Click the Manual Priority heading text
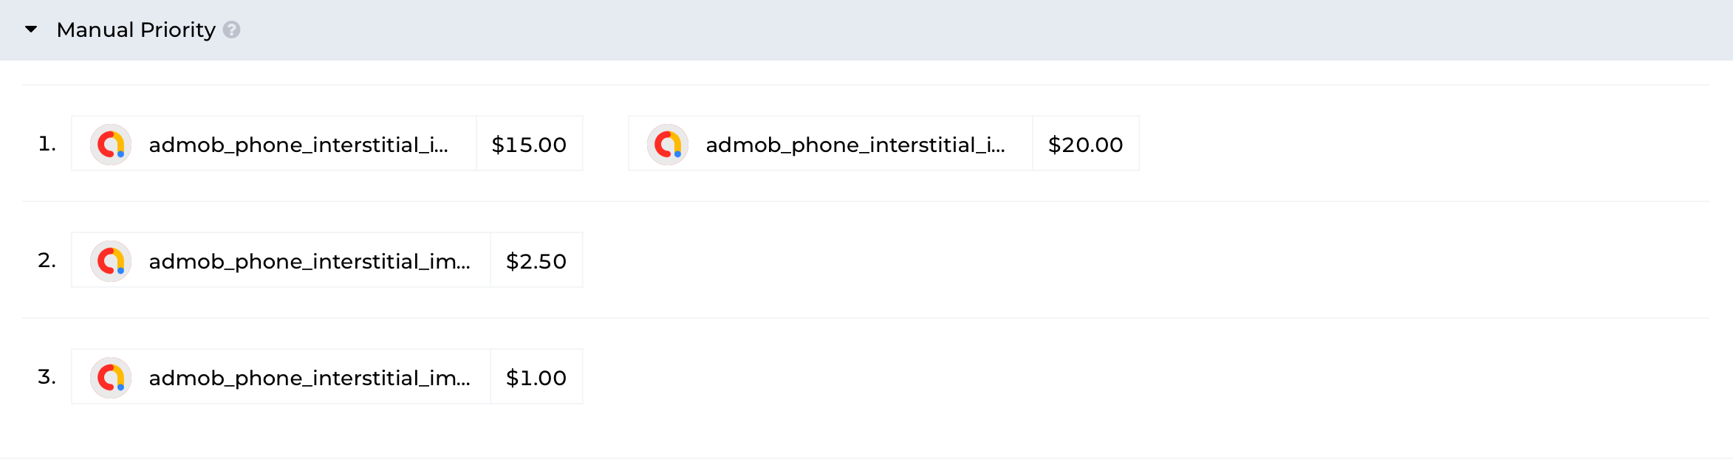This screenshot has width=1733, height=459. pos(136,30)
